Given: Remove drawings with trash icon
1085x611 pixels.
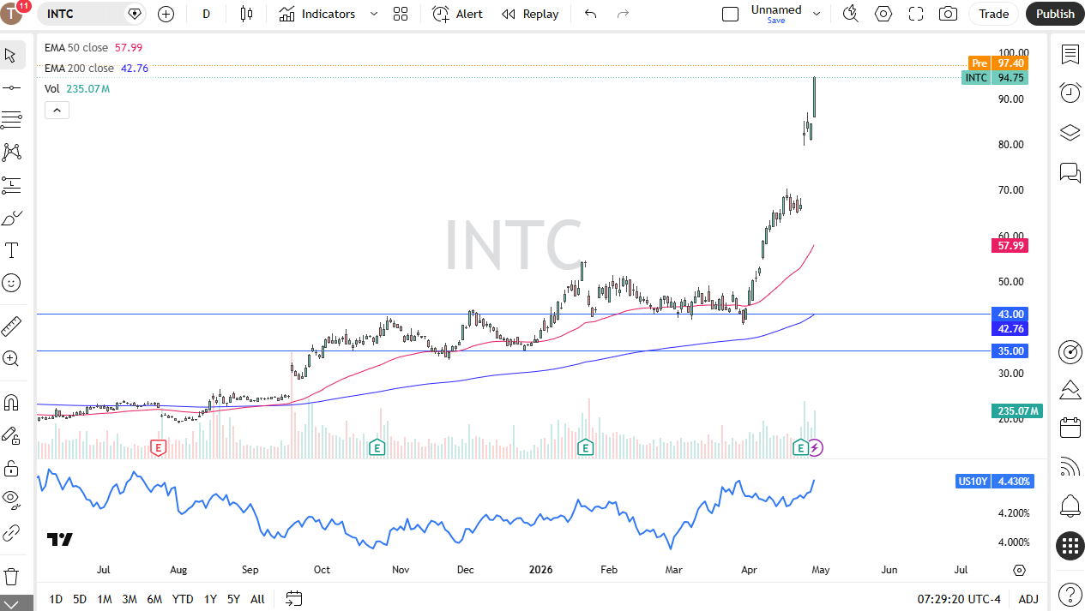Looking at the screenshot, I should (x=11, y=576).
